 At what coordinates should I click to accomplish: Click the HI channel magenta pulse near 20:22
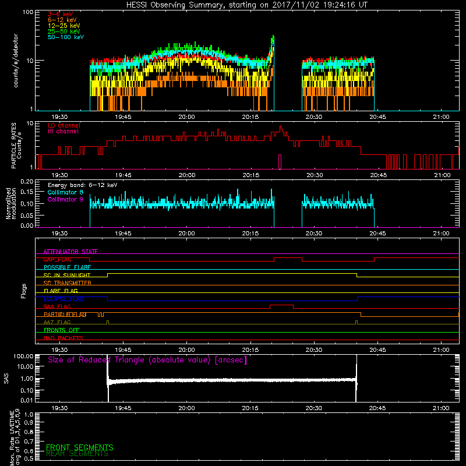point(280,162)
